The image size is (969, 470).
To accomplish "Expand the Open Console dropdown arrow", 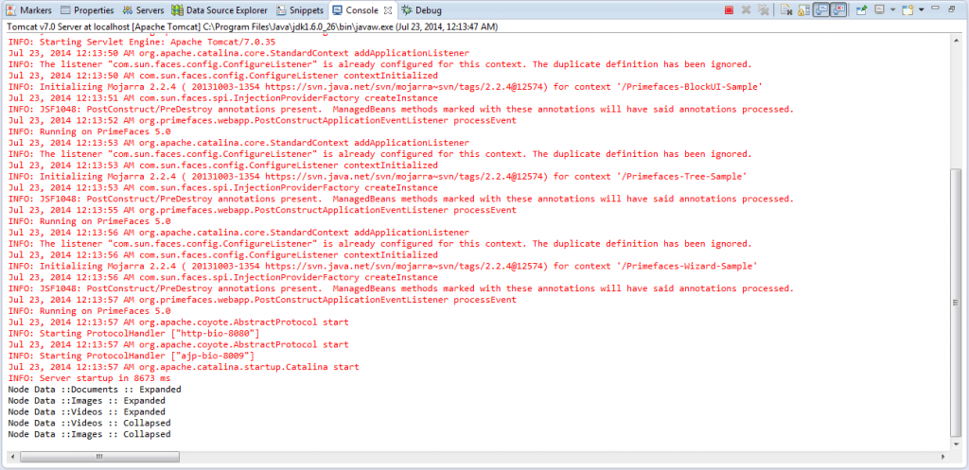I will click(x=920, y=10).
